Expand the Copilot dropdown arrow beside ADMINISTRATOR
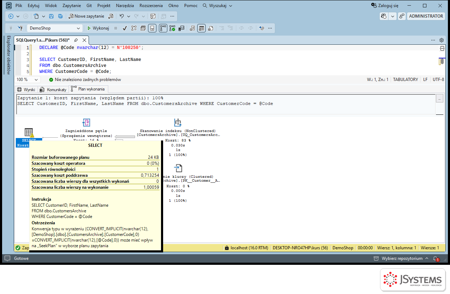This screenshot has width=450, height=294. (392, 16)
